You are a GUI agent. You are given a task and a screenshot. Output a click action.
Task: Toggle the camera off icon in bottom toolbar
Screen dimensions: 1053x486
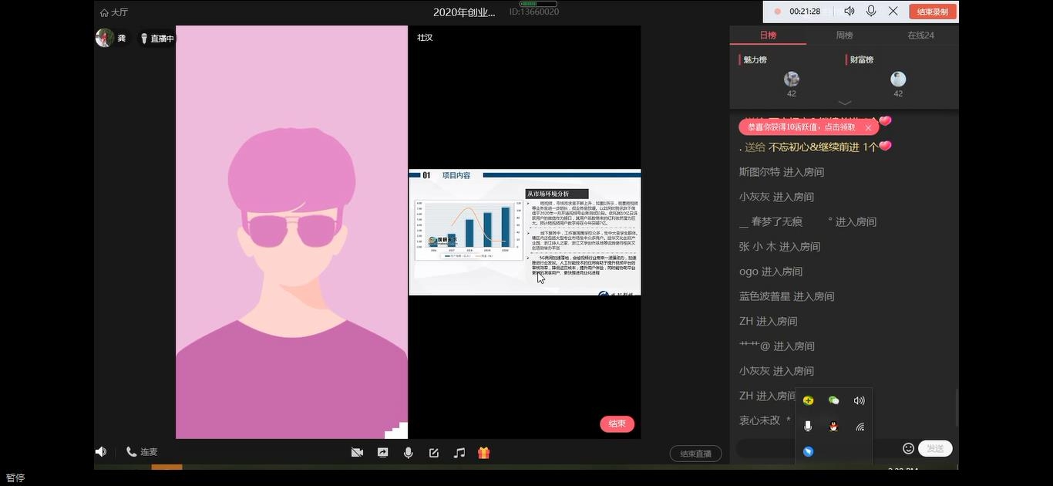click(x=357, y=453)
